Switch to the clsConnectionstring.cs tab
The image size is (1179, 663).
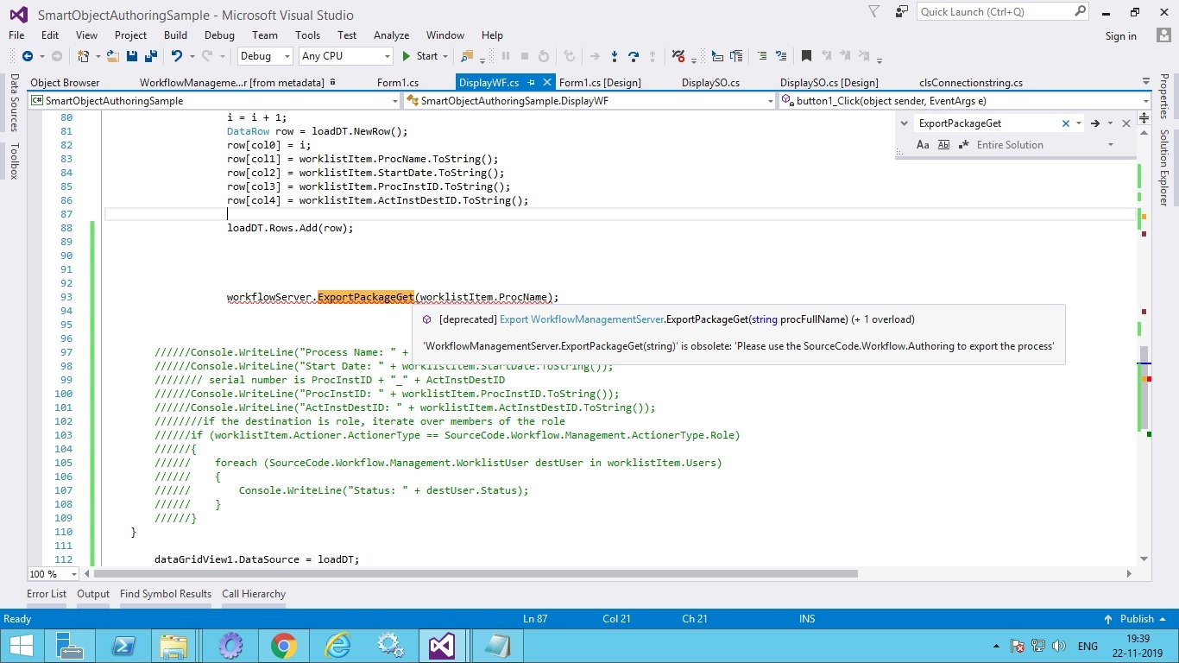click(x=971, y=83)
